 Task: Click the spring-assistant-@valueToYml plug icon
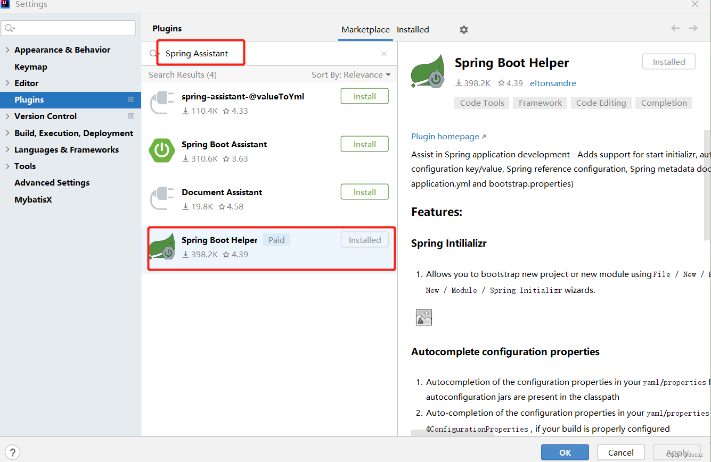point(162,103)
